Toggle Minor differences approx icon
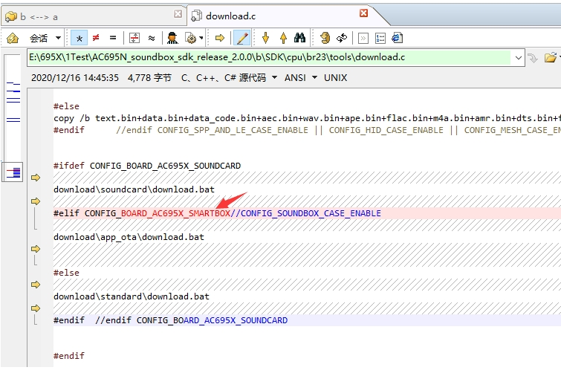This screenshot has height=373, width=561. pyautogui.click(x=152, y=38)
